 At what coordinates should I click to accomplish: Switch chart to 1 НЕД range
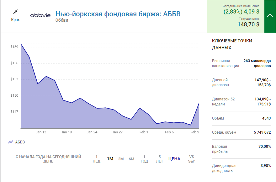[x=97, y=159]
